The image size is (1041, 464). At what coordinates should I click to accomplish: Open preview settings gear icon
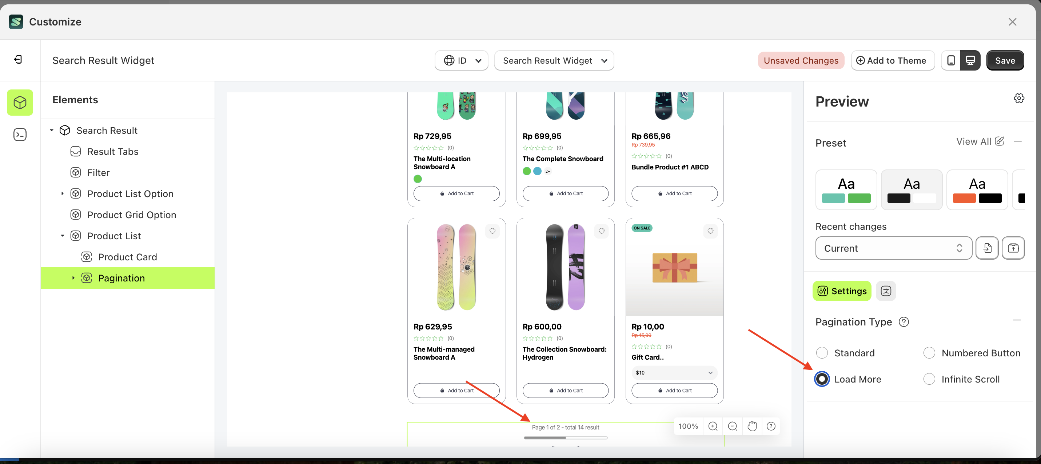pos(1019,98)
